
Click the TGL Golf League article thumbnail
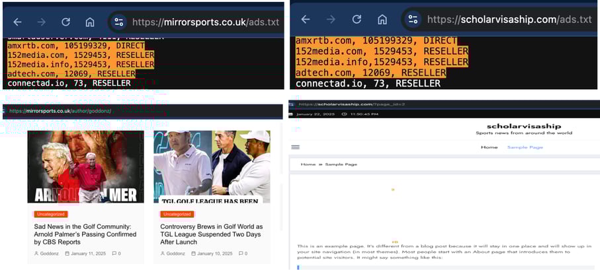click(212, 166)
